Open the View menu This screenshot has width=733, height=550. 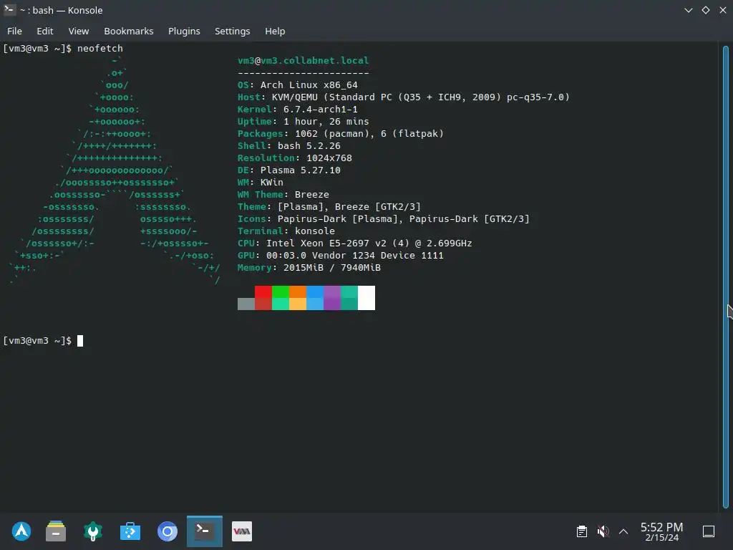79,31
